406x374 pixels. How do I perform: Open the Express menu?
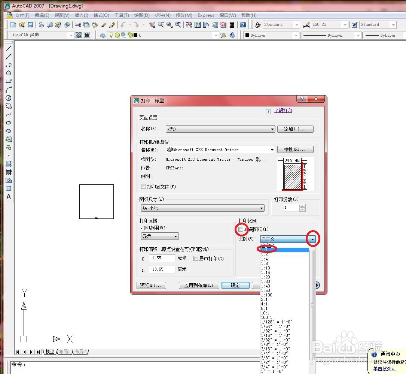point(206,15)
